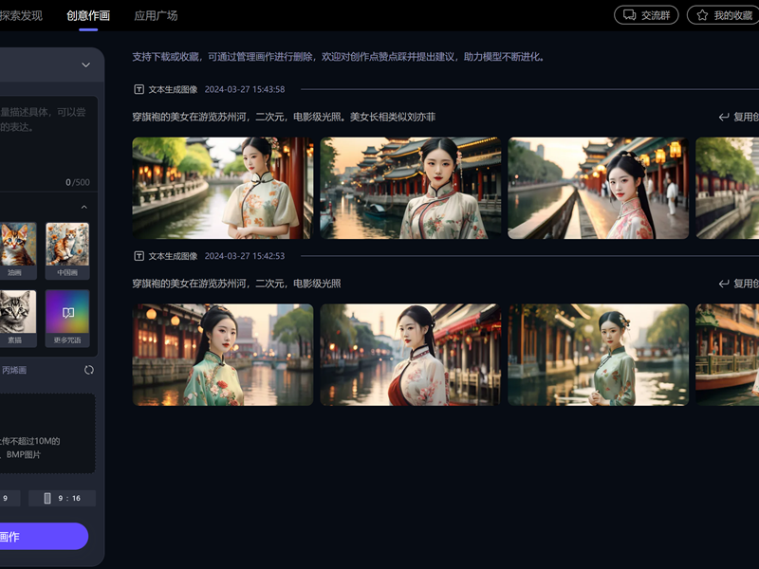Select the 素描 sketch style thumbnail

point(17,318)
